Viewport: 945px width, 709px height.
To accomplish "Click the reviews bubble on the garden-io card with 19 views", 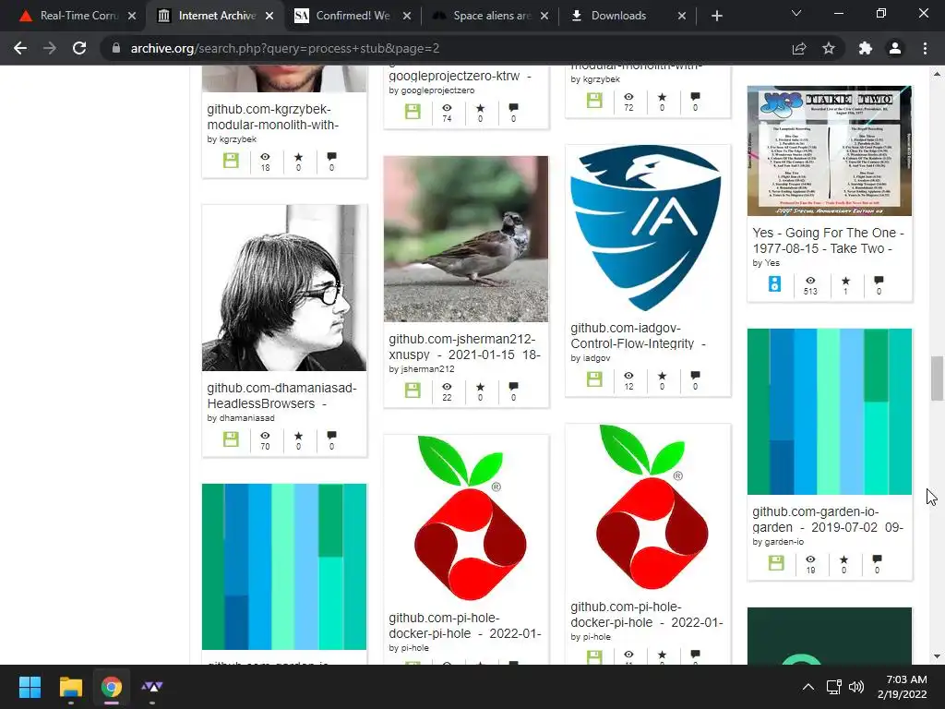I will pyautogui.click(x=877, y=559).
